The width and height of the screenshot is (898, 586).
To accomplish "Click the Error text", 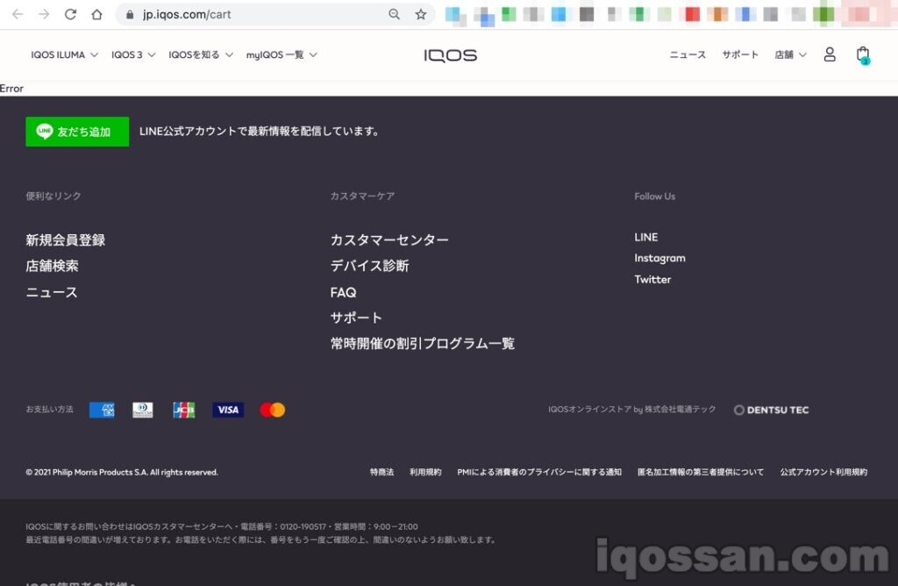I will tap(11, 89).
